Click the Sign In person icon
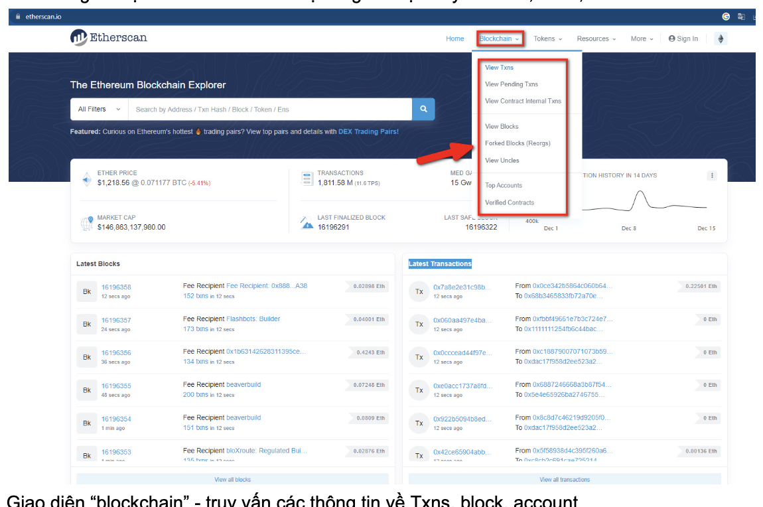Viewport: 763px width, 507px height. [672, 38]
